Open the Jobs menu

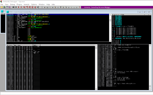pos(53,5)
